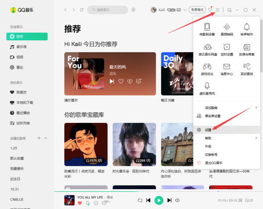Skip to next track
This screenshot has width=263, height=209.
(x=169, y=200)
